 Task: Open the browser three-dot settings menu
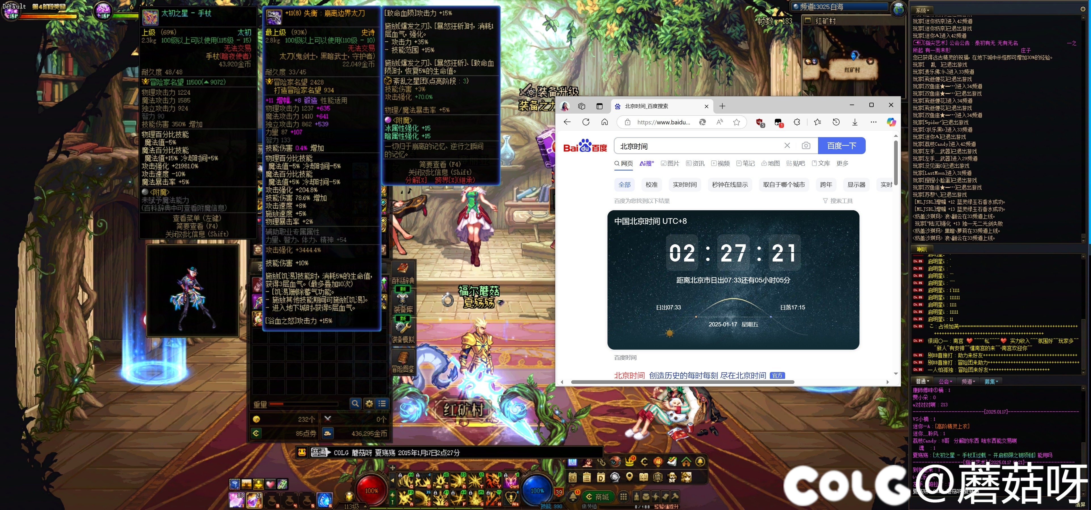pos(873,122)
